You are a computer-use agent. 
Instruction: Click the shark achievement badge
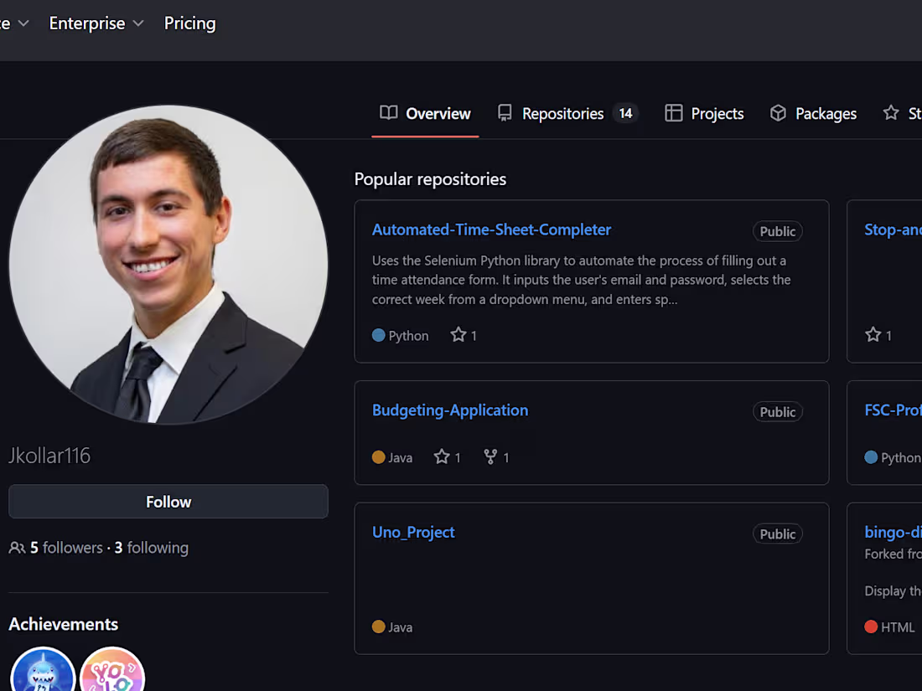tap(43, 670)
